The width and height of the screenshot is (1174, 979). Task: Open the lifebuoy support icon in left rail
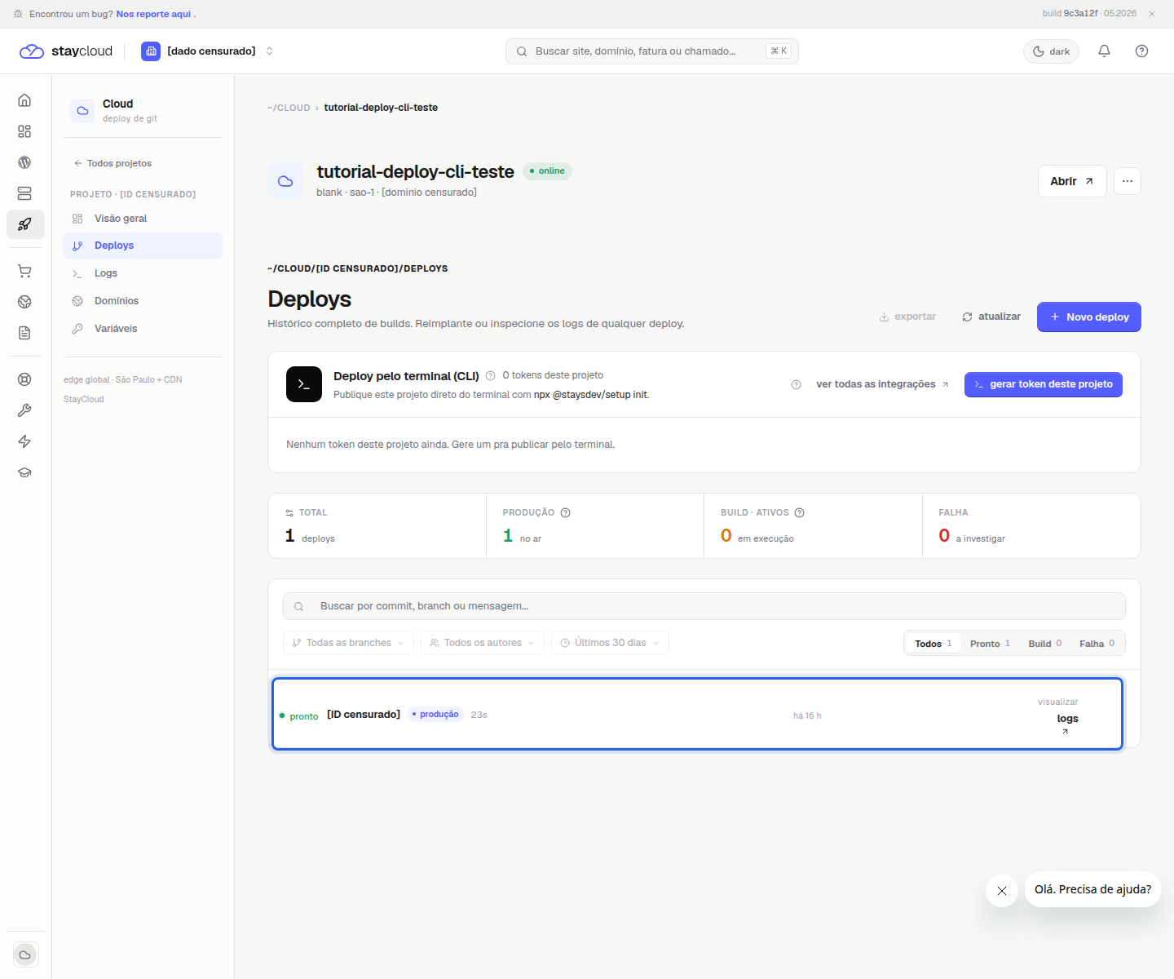24,379
